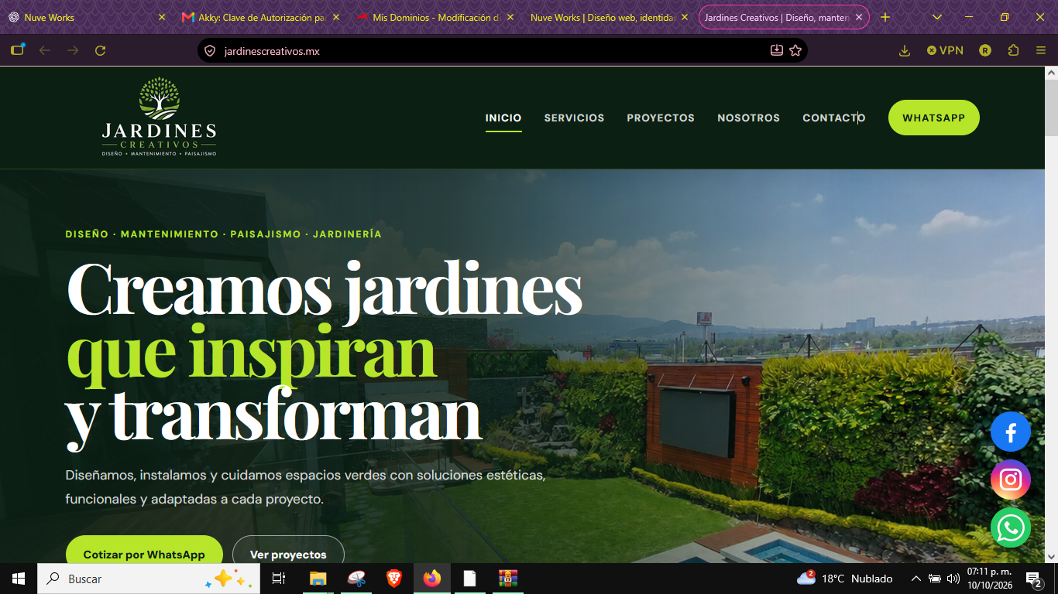Click the tagline DISEÑO · MANTENIMIENTO · PAISAJISMO · JARDINERÍA
The width and height of the screenshot is (1058, 594).
point(224,234)
